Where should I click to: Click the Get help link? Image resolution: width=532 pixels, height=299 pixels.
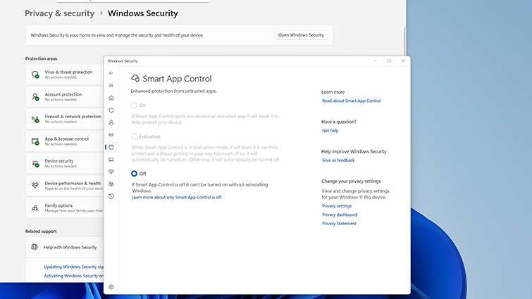(330, 130)
